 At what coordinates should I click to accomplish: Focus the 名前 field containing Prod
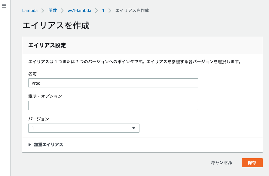pyautogui.click(x=113, y=83)
